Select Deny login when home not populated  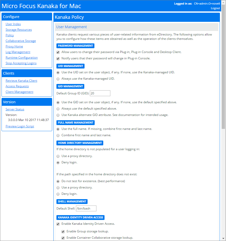tap(58, 163)
